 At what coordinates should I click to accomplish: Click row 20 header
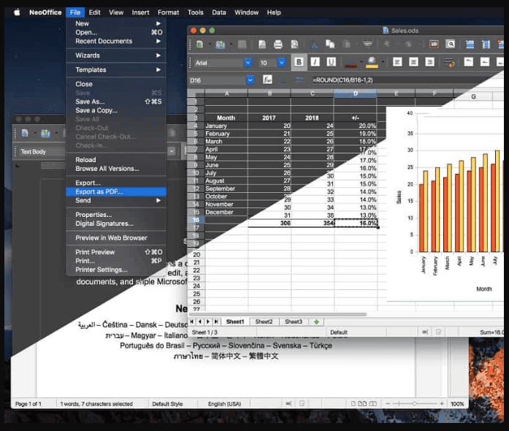[196, 255]
